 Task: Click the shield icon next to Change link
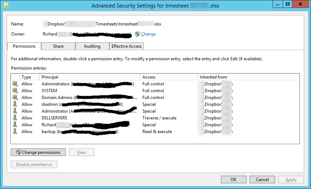(x=137, y=34)
